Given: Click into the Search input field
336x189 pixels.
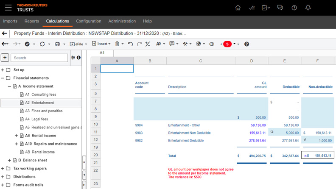Looking at the screenshot, I should point(39,58).
